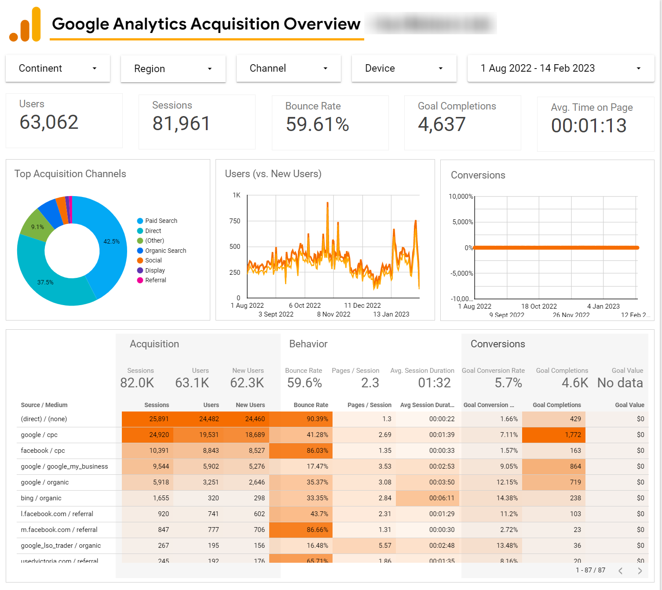This screenshot has width=662, height=590.
Task: Sort table by Users column header
Action: pos(211,405)
